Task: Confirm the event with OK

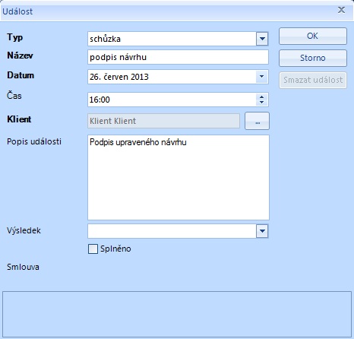Action: tap(313, 36)
